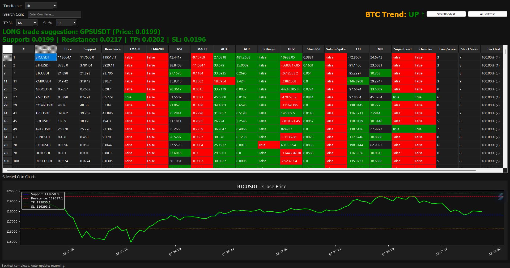510x268 pixels.
Task: Click the Long Score column header
Action: coord(447,49)
